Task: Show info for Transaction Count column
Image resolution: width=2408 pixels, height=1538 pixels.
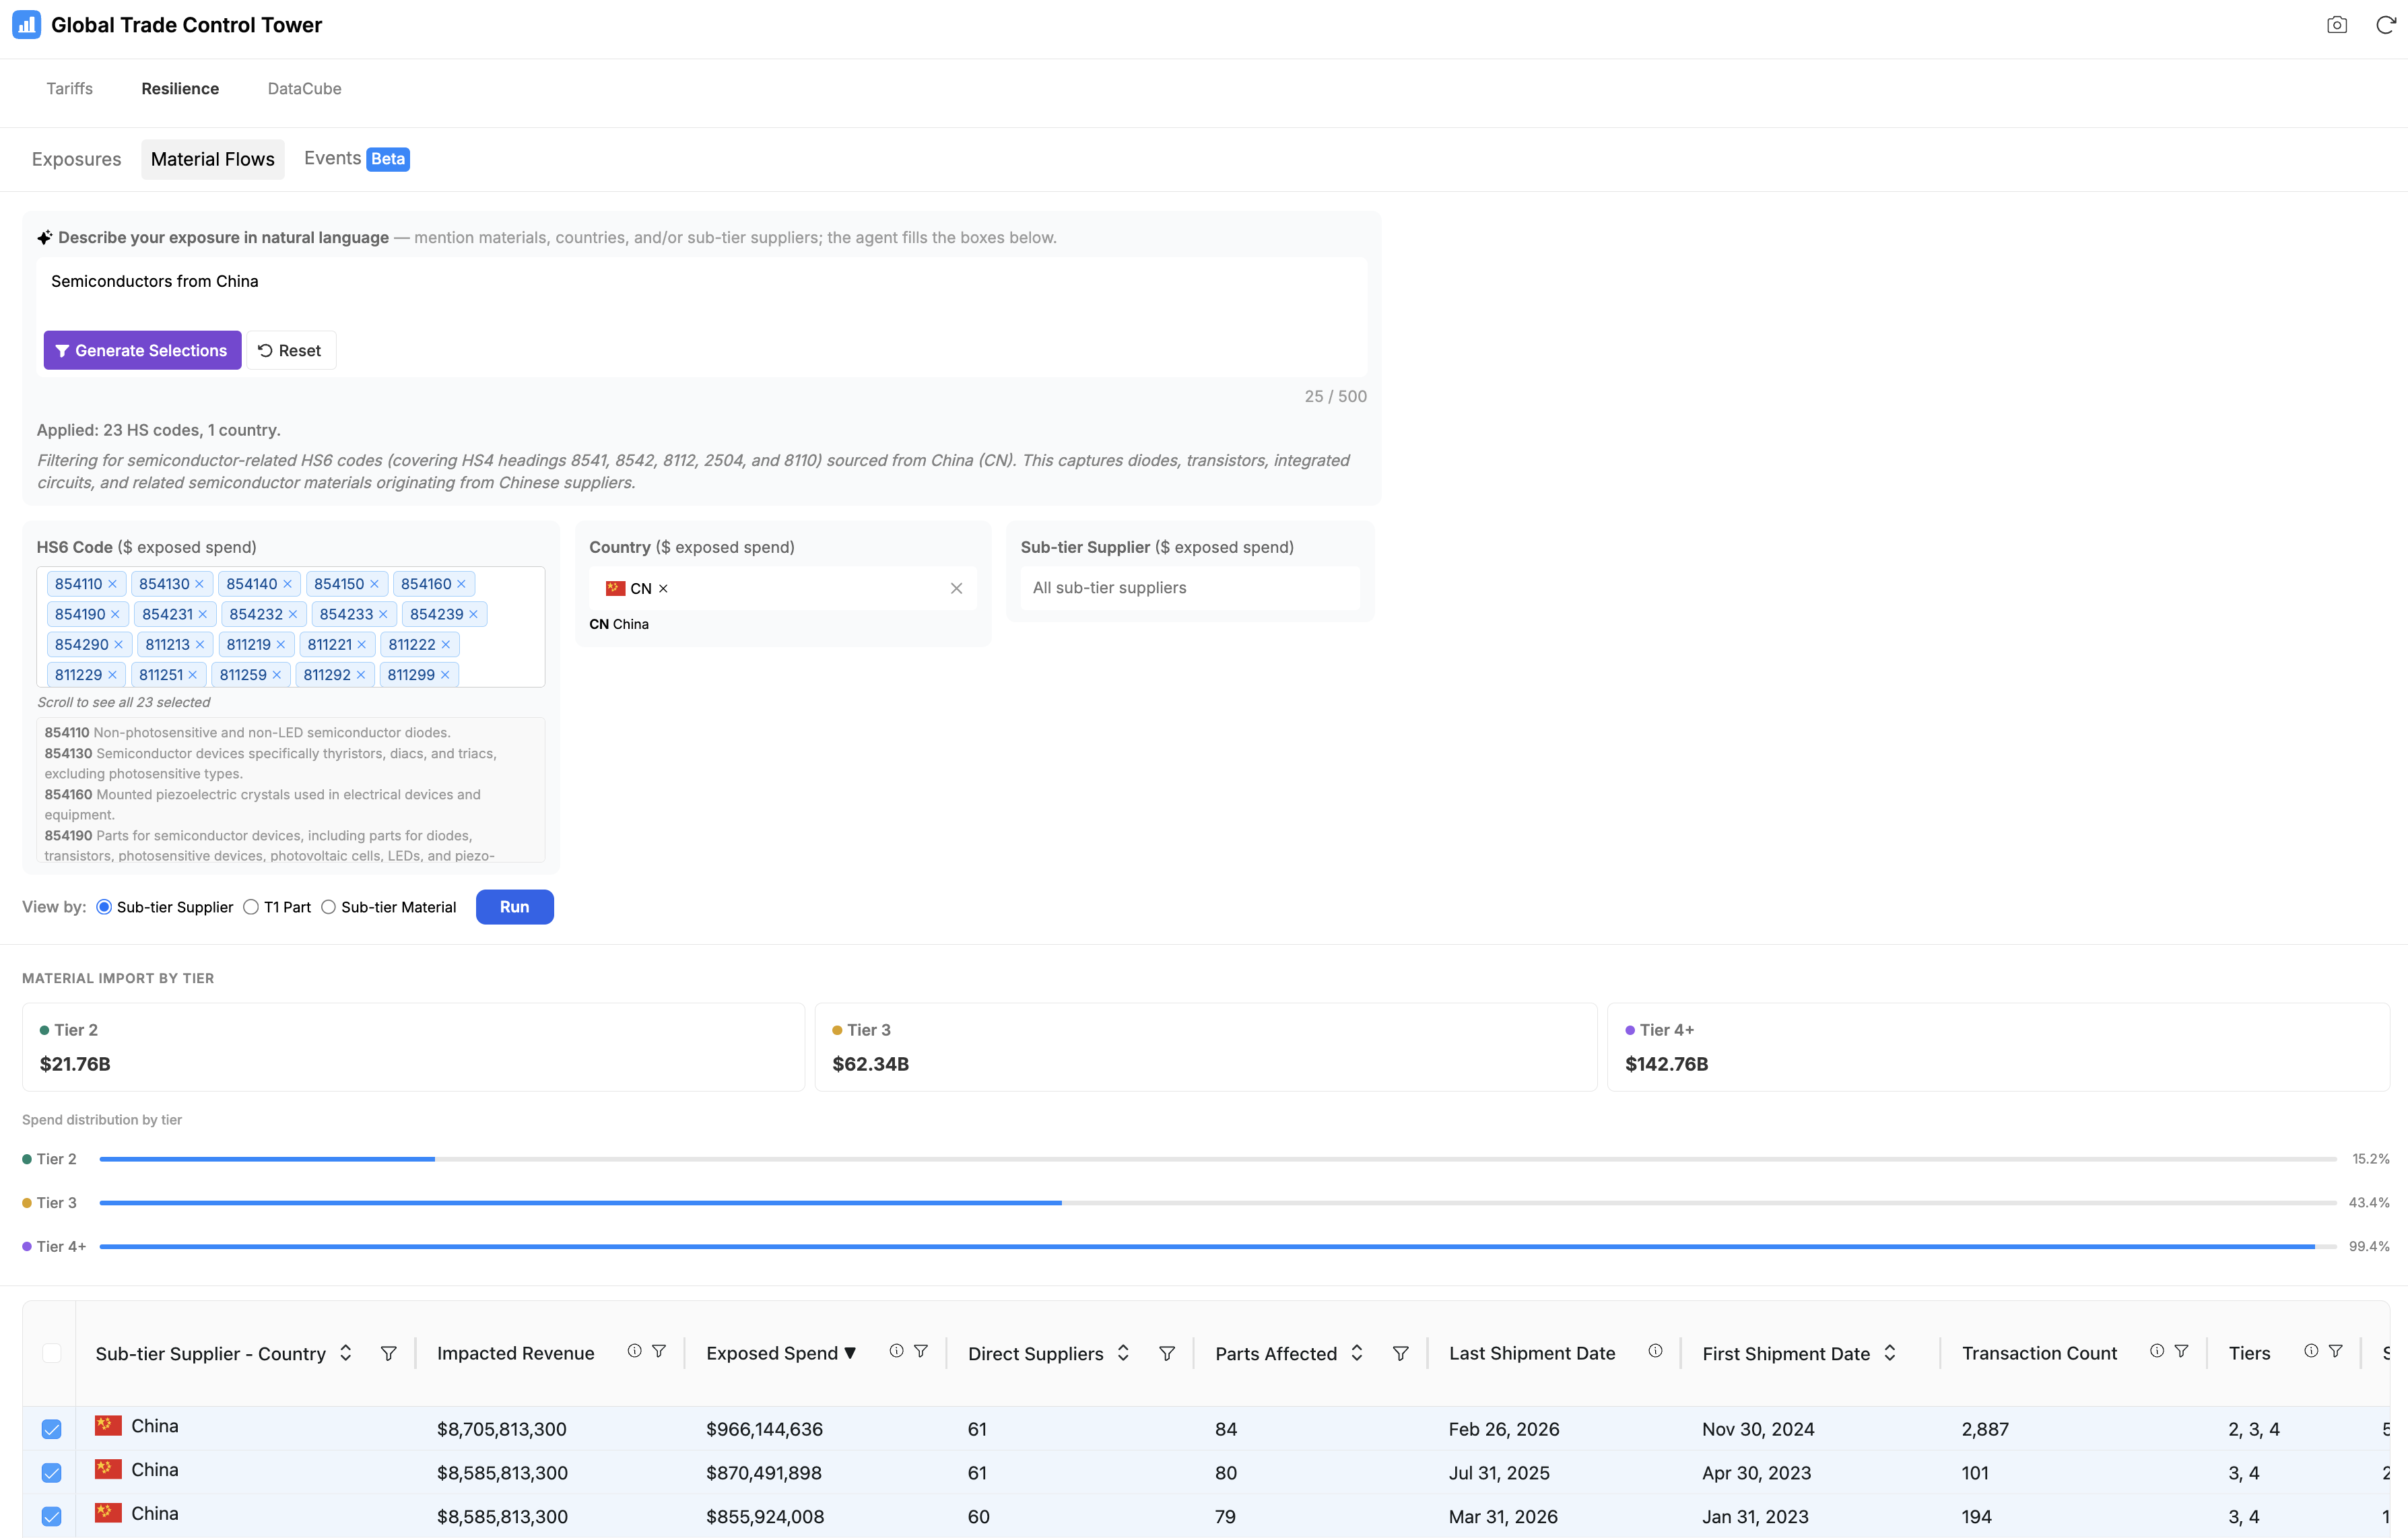Action: point(2157,1351)
